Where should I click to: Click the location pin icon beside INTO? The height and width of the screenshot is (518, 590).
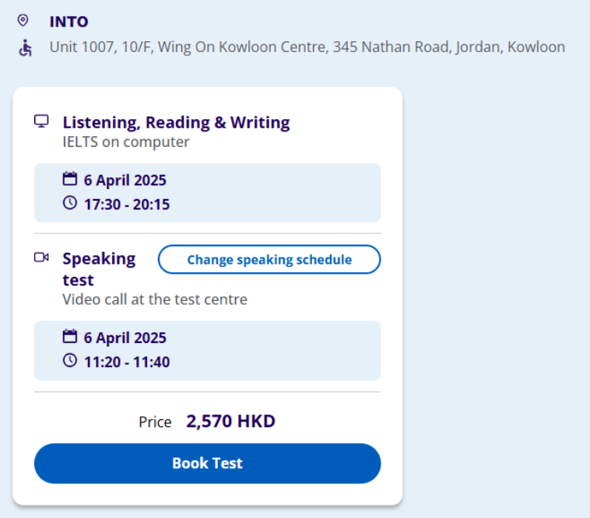pyautogui.click(x=23, y=21)
